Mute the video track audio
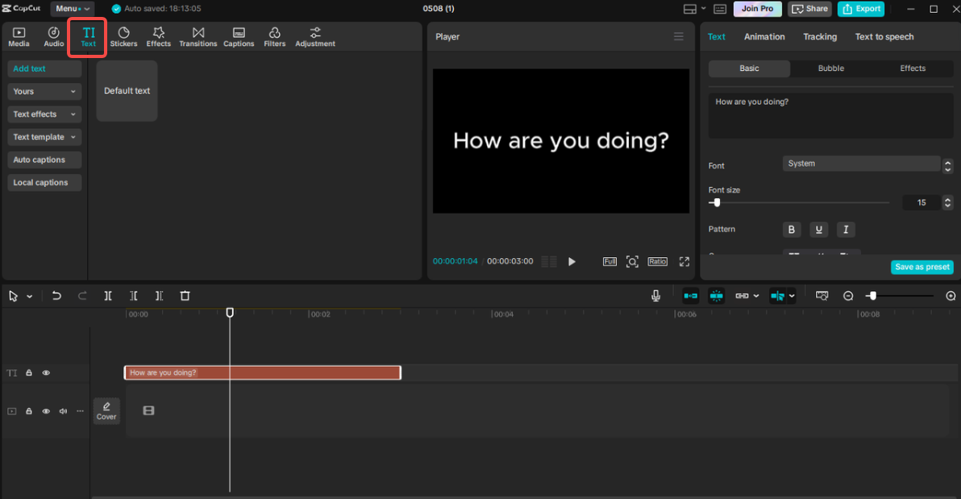 (x=63, y=410)
